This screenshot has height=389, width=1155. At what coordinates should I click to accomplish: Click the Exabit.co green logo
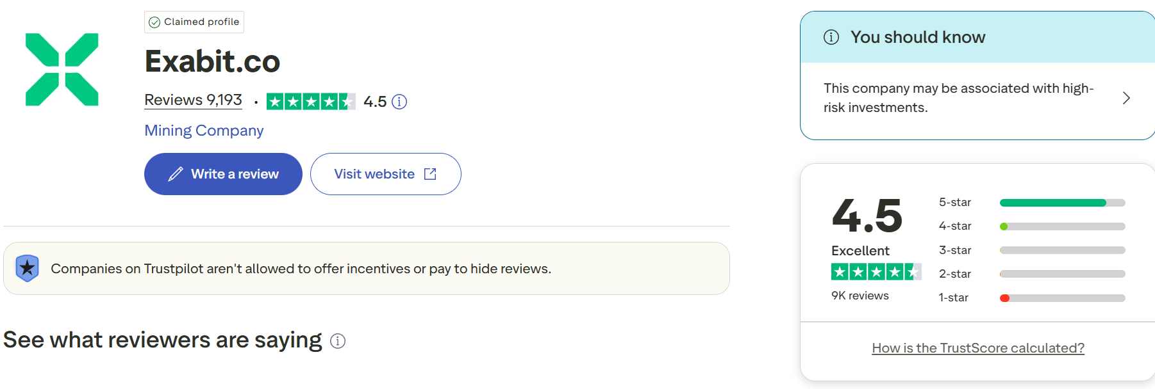coord(62,69)
